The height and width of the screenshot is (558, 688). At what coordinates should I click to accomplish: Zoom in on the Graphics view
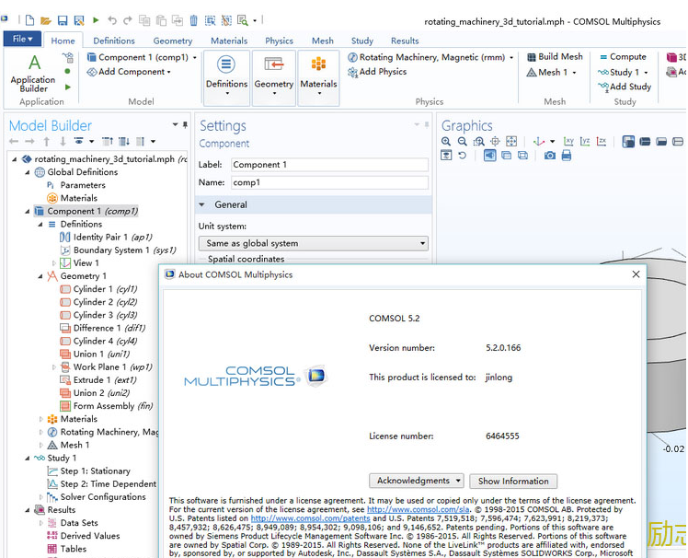[446, 142]
